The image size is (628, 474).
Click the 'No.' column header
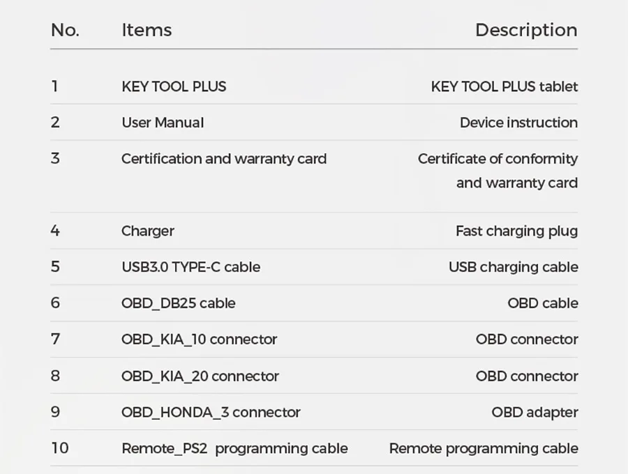pos(65,30)
